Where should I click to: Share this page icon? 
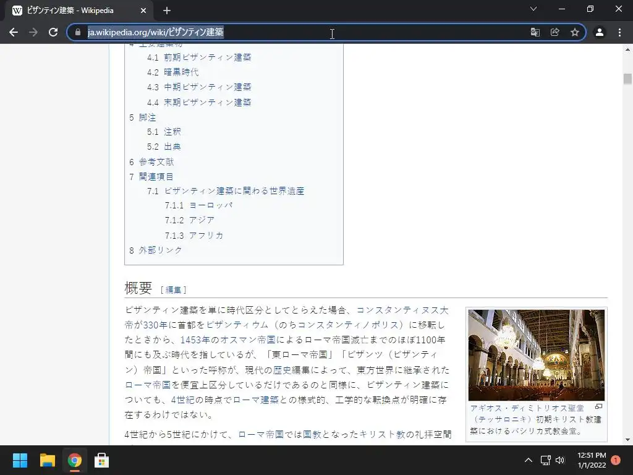[554, 32]
